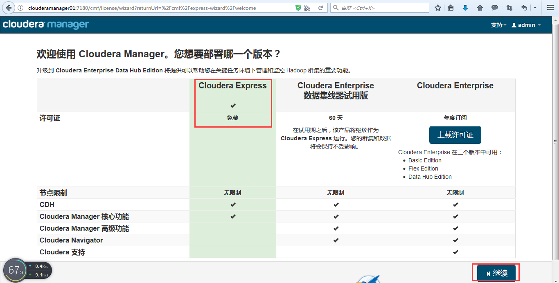Click the green security shield icon
This screenshot has height=283, width=559.
pyautogui.click(x=298, y=8)
